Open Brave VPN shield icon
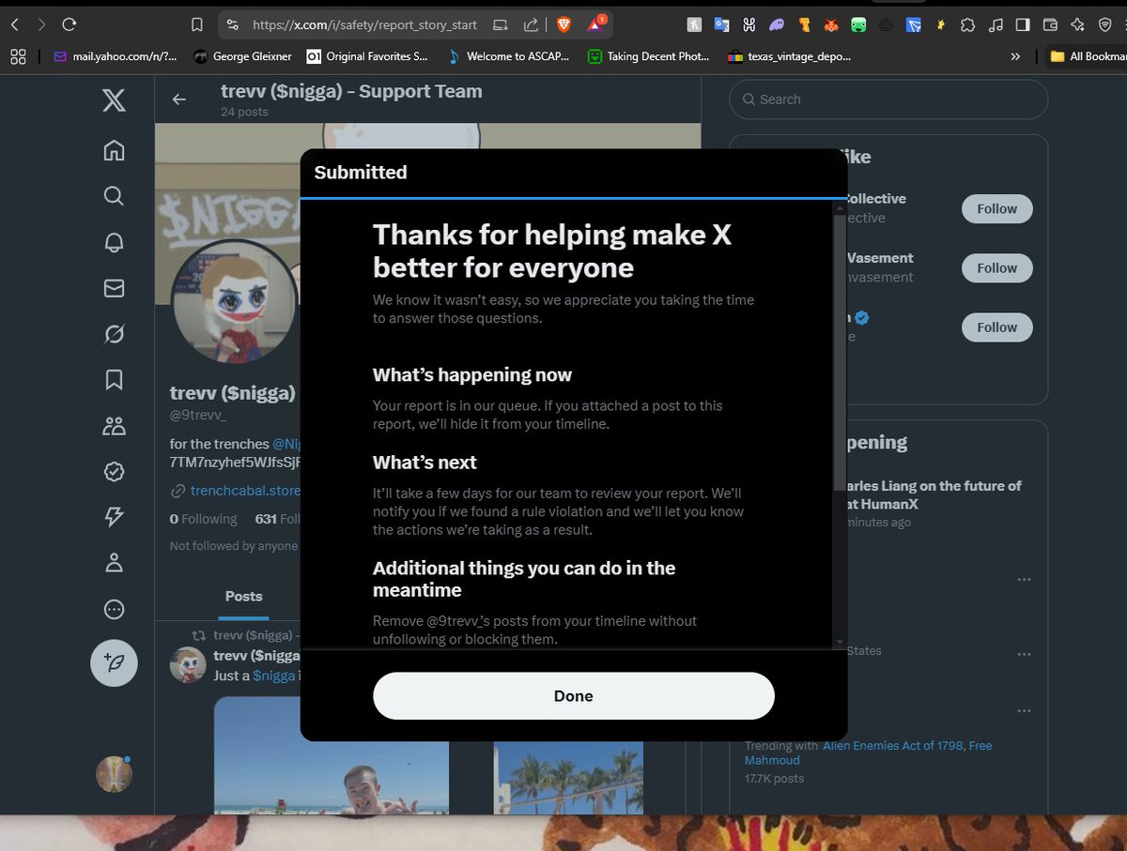The height and width of the screenshot is (851, 1127). (x=1104, y=25)
